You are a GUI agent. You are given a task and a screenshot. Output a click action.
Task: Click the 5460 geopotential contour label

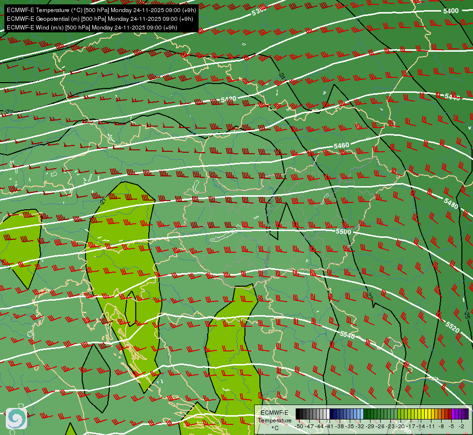click(341, 146)
